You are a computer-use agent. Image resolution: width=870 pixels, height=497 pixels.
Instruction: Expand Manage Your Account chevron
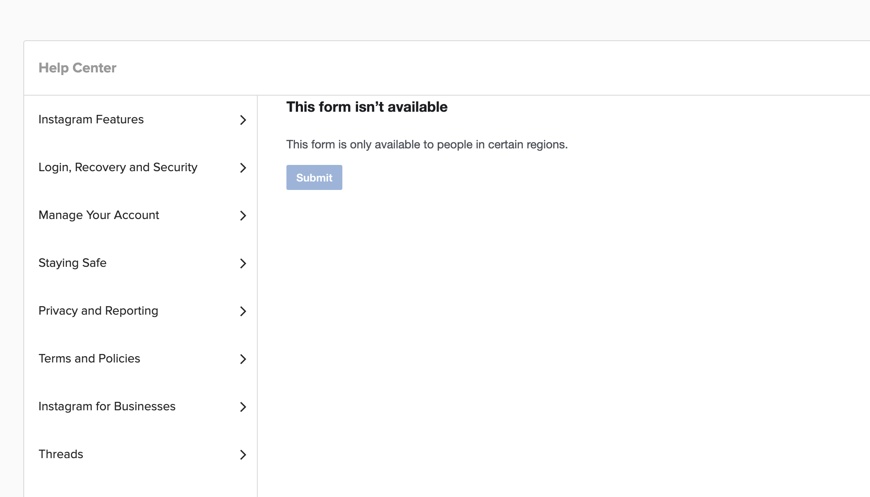(243, 215)
